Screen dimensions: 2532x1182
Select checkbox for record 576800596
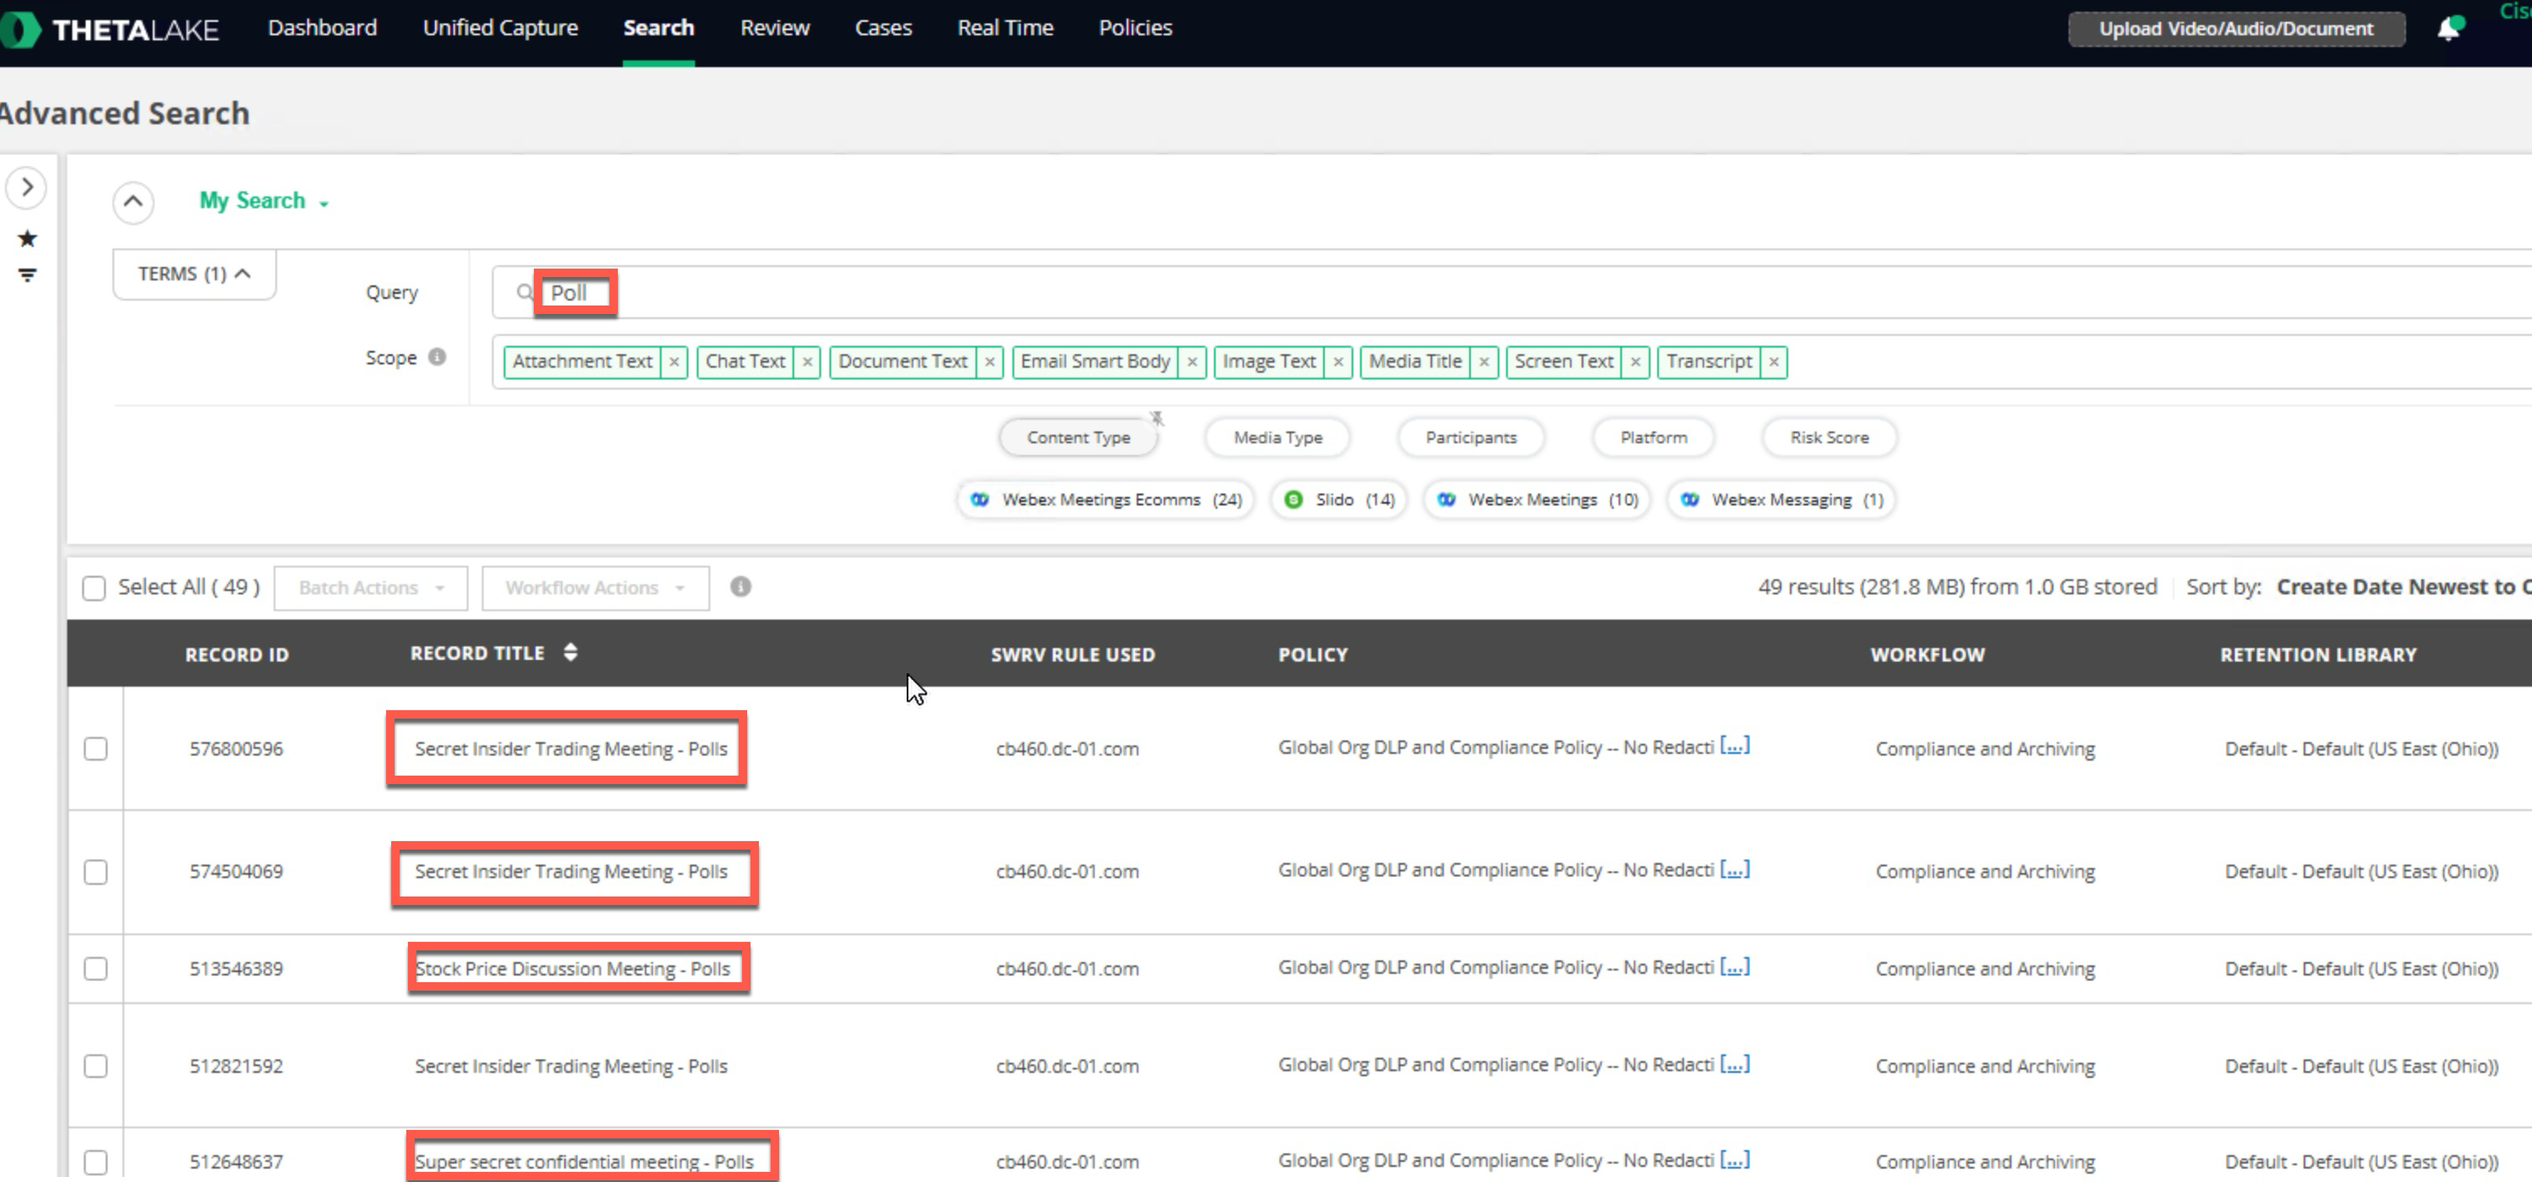point(96,749)
